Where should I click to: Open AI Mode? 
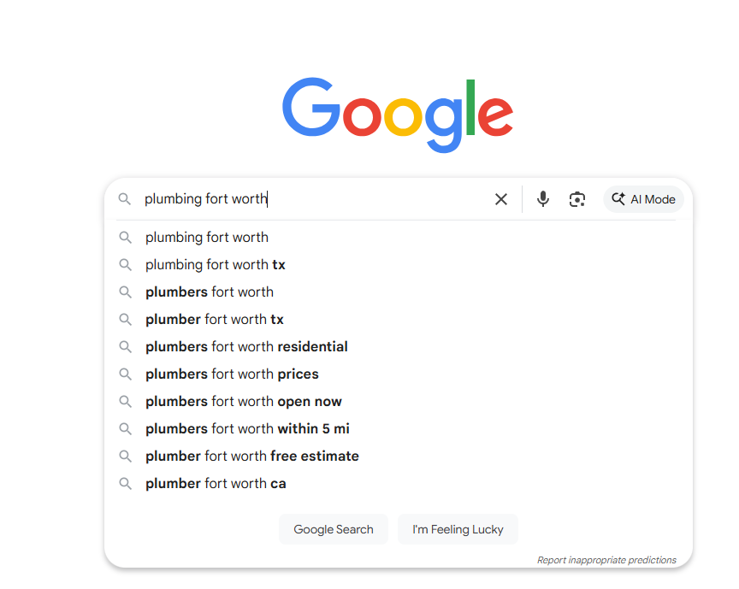pos(643,198)
